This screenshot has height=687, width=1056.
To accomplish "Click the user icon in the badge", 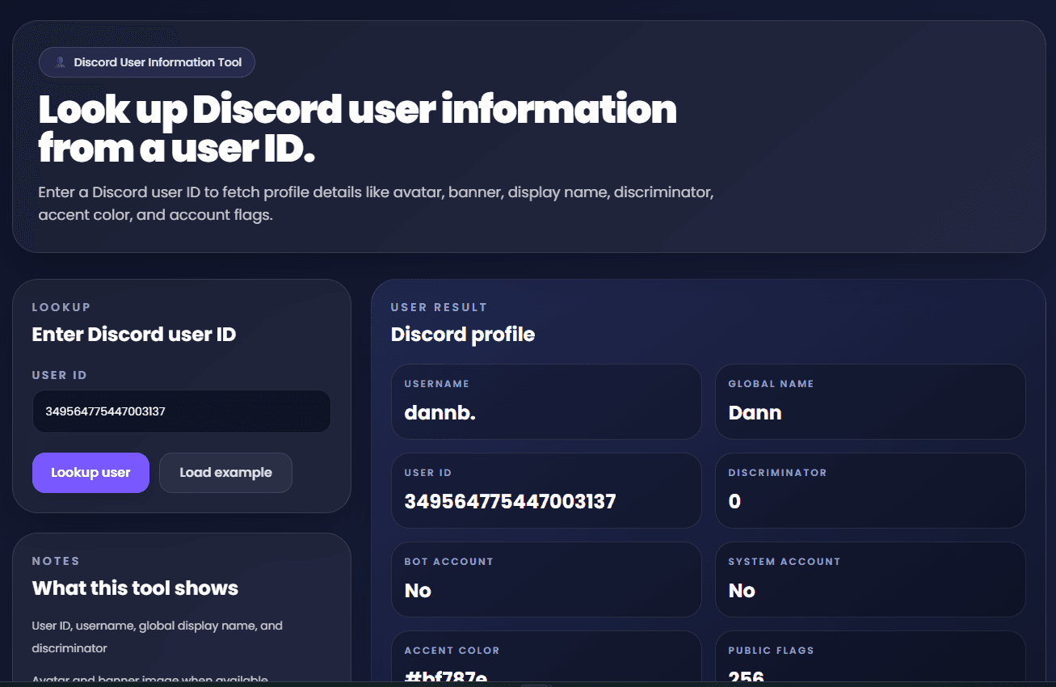I will coord(60,62).
